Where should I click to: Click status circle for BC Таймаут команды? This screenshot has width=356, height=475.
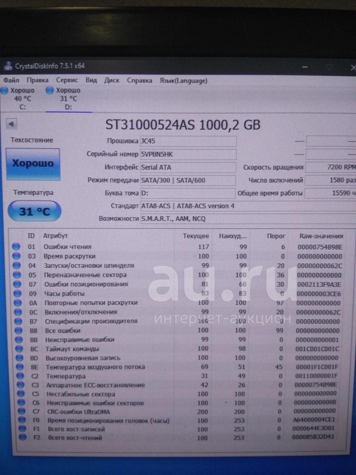point(19,349)
